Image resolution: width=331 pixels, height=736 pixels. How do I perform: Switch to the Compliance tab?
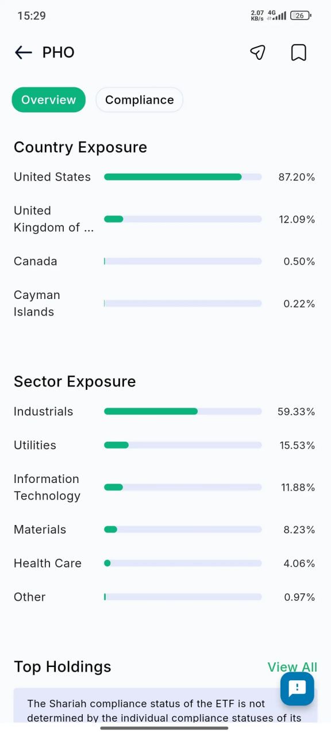[139, 100]
